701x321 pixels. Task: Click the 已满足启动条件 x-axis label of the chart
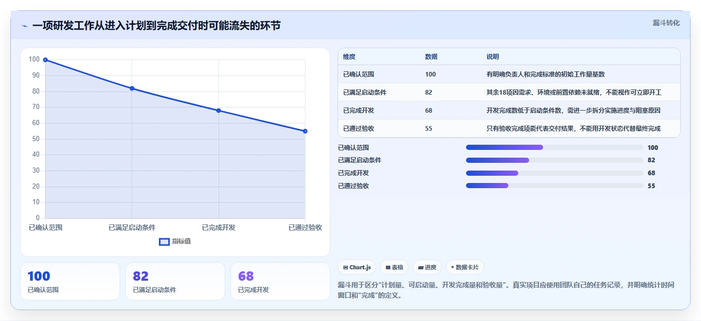coord(132,227)
